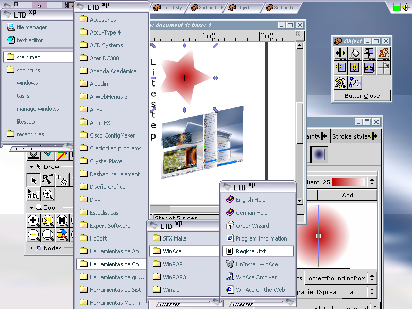Open Program Information entry

coord(258,238)
